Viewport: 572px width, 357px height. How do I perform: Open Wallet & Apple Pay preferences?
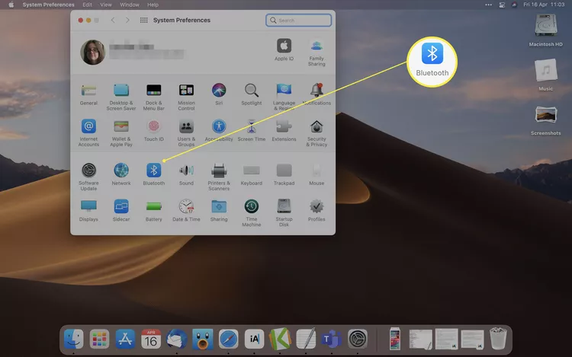121,133
